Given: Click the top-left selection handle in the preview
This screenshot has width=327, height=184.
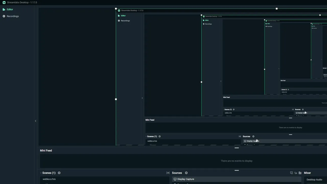Looking at the screenshot, I should (116, 9).
